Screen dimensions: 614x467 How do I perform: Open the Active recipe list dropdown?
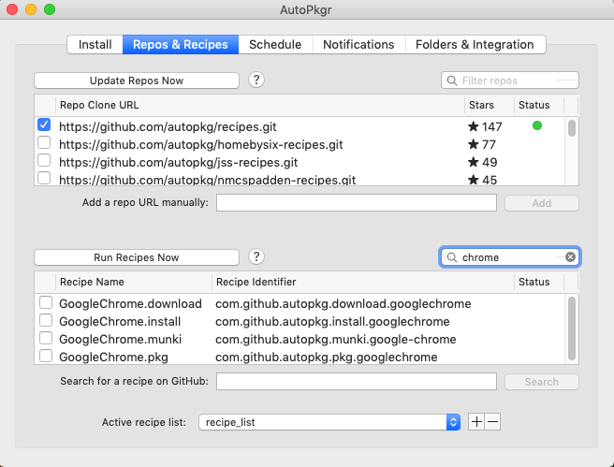pos(329,422)
